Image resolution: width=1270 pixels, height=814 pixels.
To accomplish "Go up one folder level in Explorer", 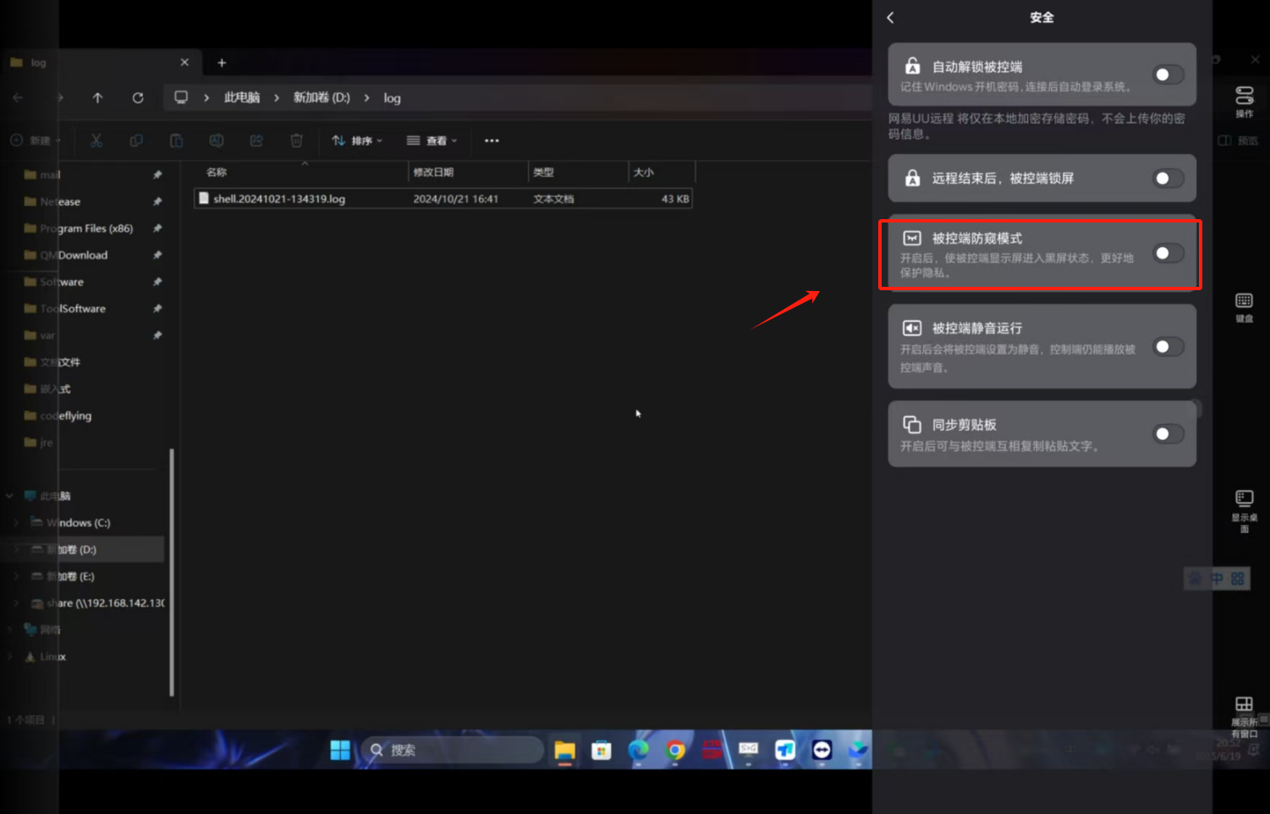I will point(97,98).
